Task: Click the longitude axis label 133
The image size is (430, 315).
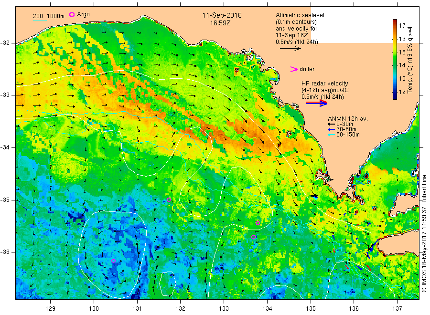Action: 224,309
